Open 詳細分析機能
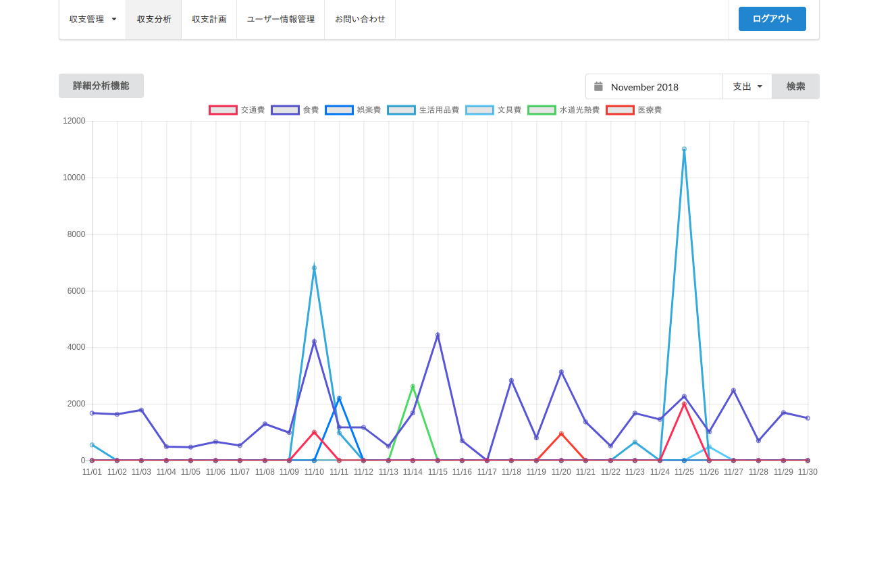 tap(101, 86)
